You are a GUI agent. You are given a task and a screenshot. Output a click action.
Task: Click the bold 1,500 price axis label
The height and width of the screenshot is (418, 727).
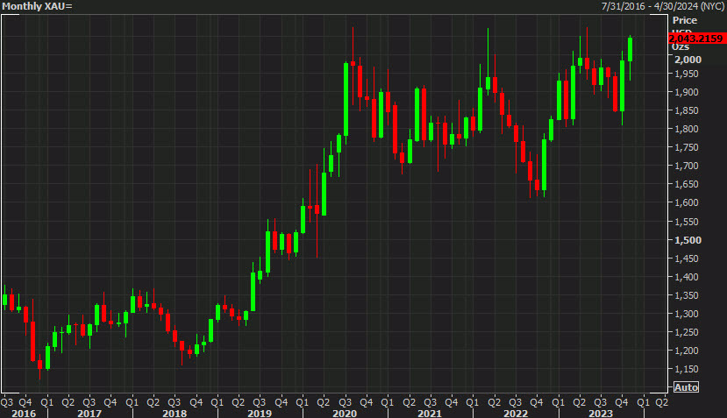[688, 240]
